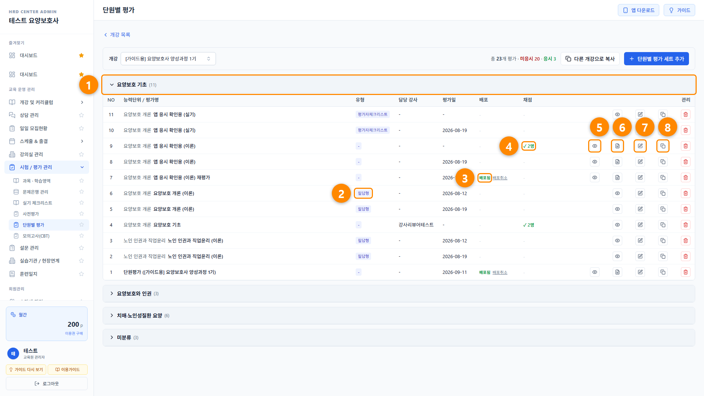Delete row 4 요양보호 기초
Image resolution: width=704 pixels, height=396 pixels.
(x=685, y=225)
